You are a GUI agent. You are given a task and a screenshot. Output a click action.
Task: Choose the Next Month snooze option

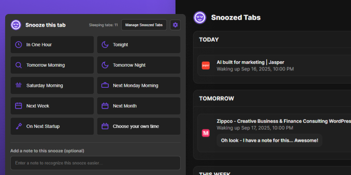139,106
